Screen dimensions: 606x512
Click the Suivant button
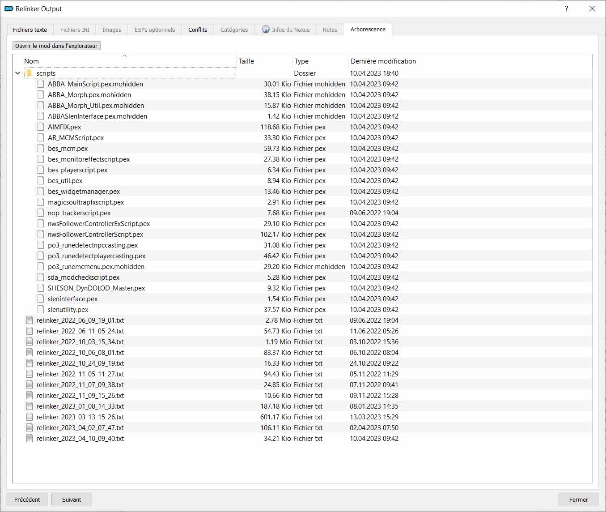tap(72, 499)
